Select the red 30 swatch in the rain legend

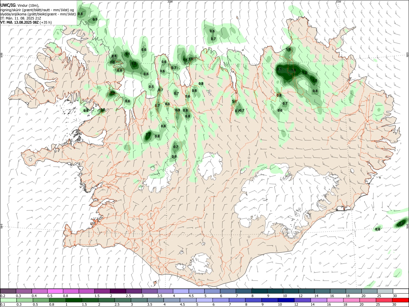point(400,300)
